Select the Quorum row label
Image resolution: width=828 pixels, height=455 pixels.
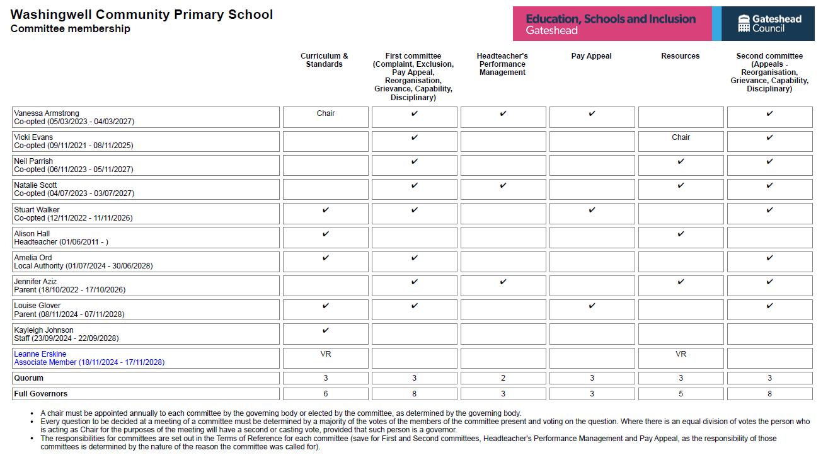click(x=29, y=378)
